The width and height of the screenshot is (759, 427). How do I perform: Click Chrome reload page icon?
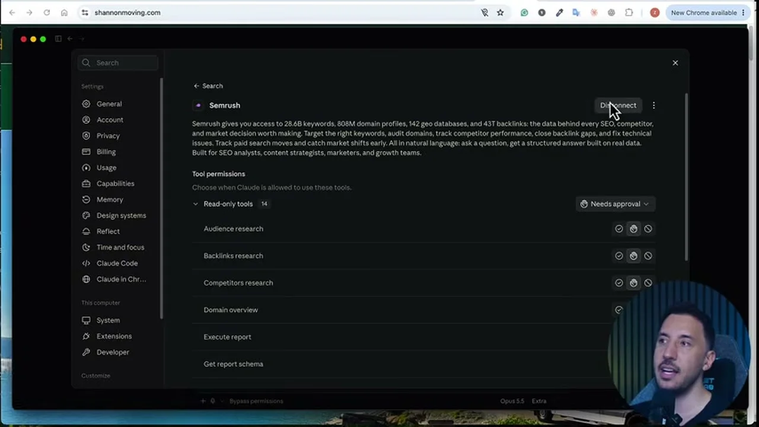coord(46,12)
